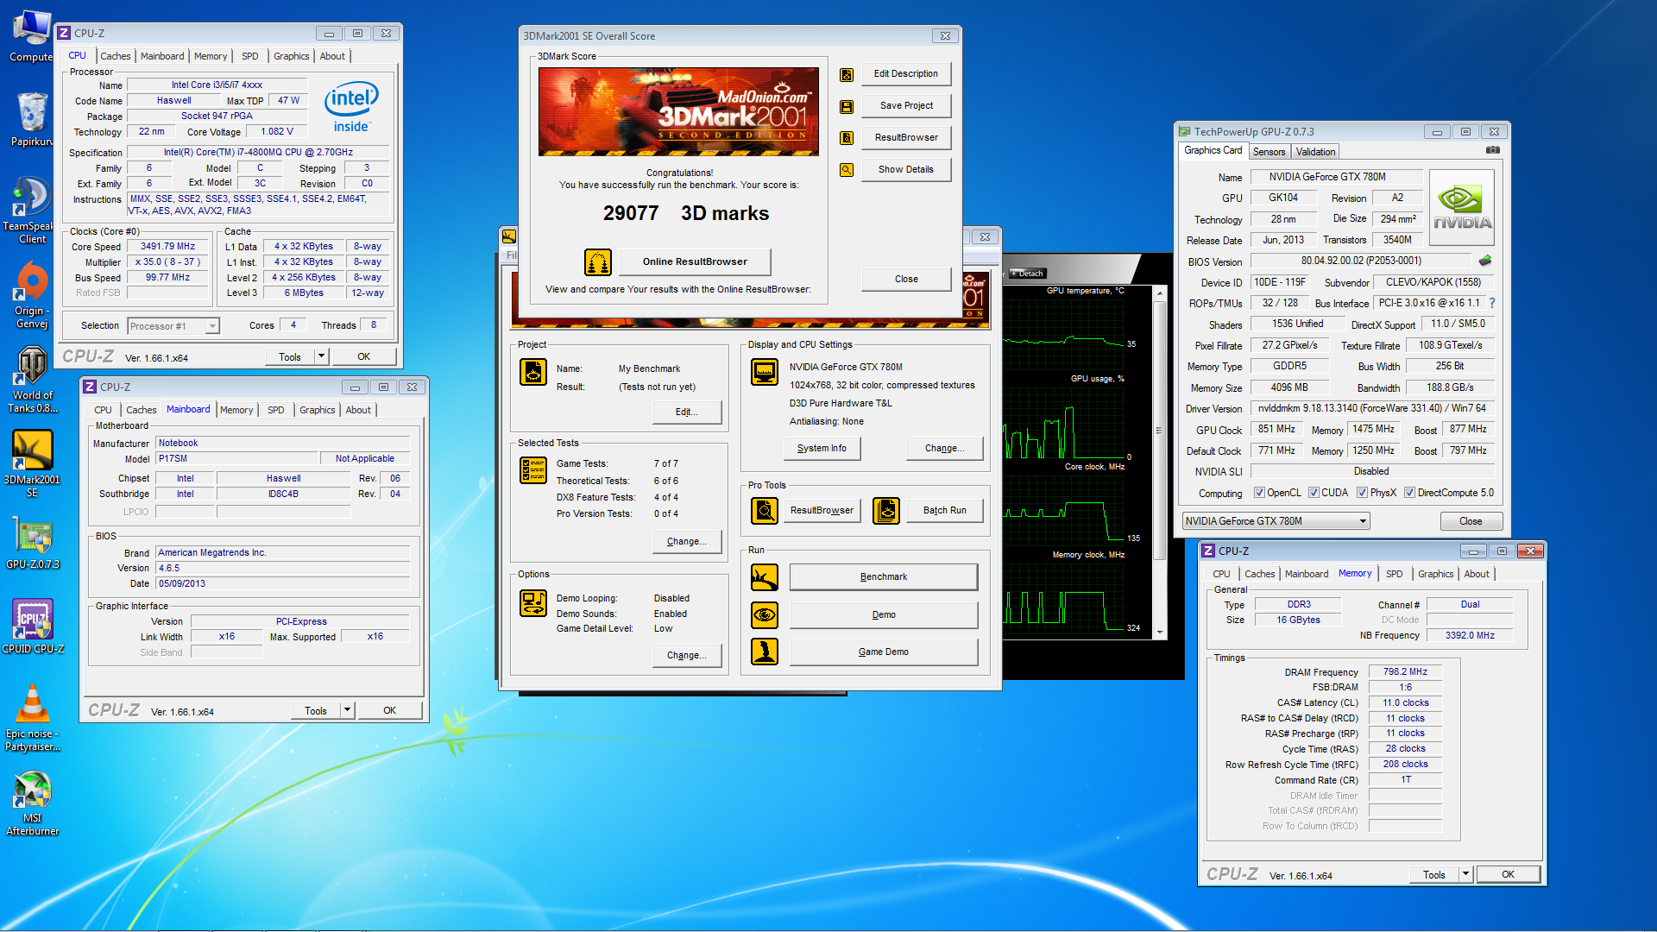Open SPD tab in Memory CPU-Z window

tap(1395, 574)
